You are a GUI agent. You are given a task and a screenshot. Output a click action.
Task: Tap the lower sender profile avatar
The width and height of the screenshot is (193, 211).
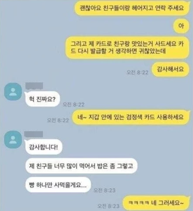[13, 140]
